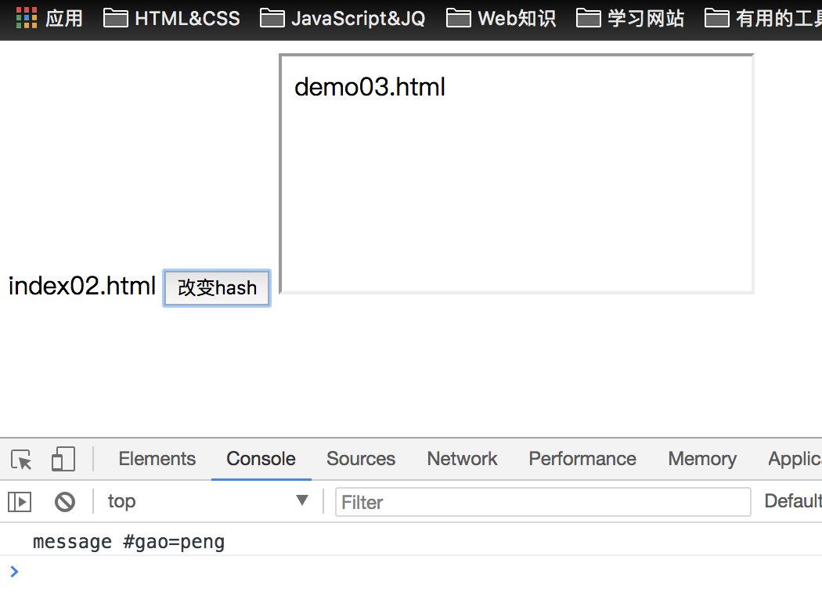Open the HTML&CSS bookmark folder
Image resolution: width=822 pixels, height=592 pixels.
click(172, 17)
